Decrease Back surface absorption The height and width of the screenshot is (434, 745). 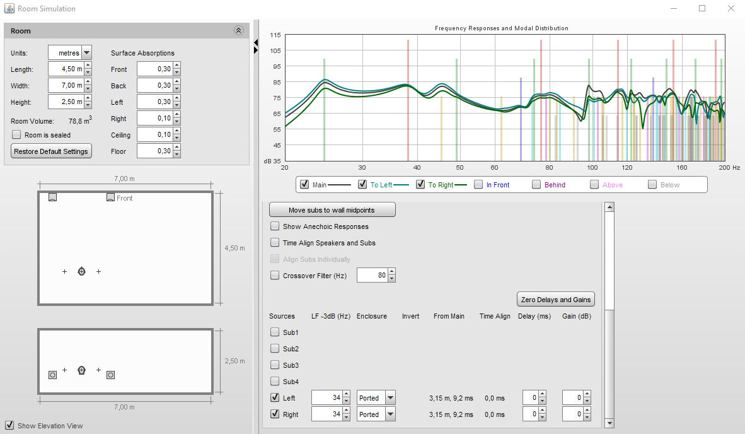point(176,89)
